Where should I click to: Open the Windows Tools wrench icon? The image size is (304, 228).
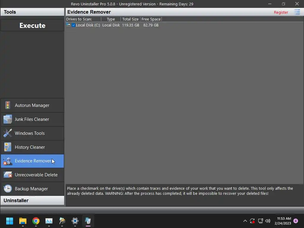7,133
